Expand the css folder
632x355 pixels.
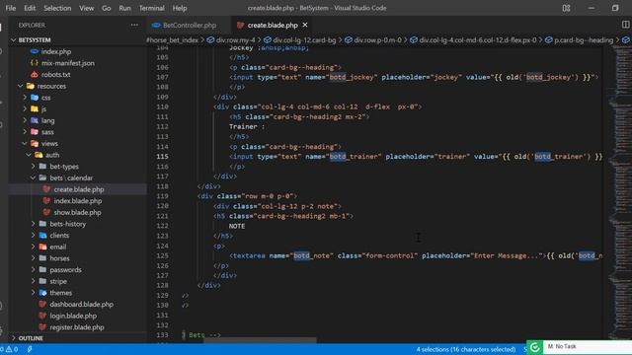pyautogui.click(x=25, y=98)
